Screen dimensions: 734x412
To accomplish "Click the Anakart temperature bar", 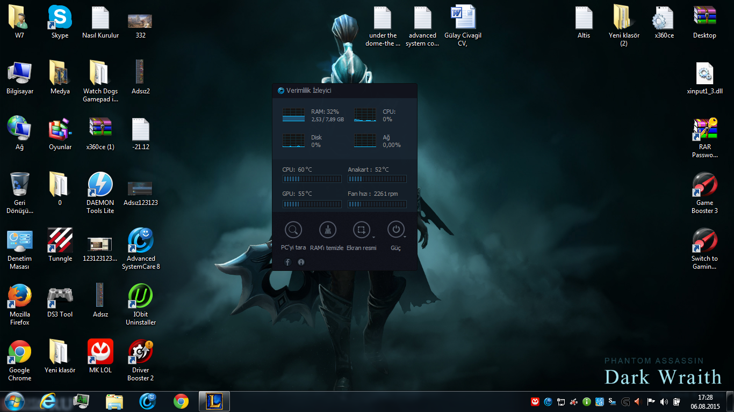I will [377, 179].
